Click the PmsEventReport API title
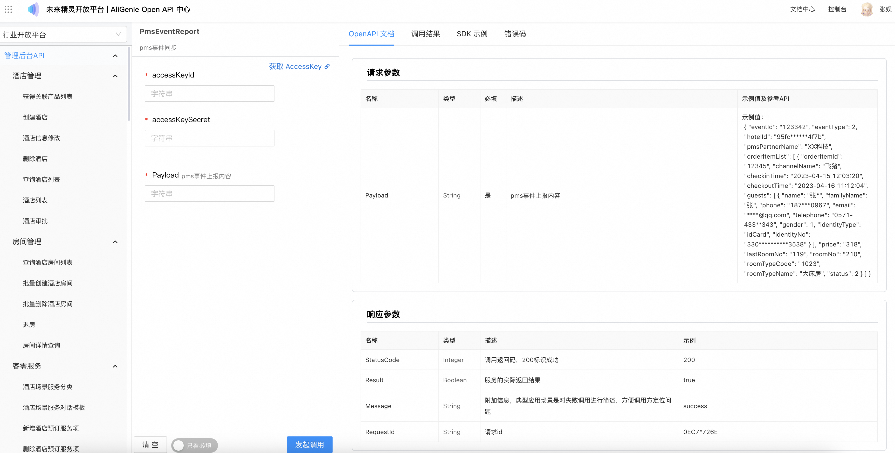The image size is (895, 453). click(x=169, y=32)
